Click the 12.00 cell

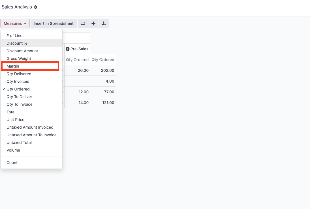pos(77,92)
